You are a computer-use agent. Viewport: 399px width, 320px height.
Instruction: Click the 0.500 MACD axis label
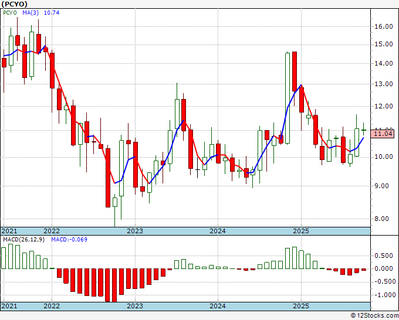384,256
